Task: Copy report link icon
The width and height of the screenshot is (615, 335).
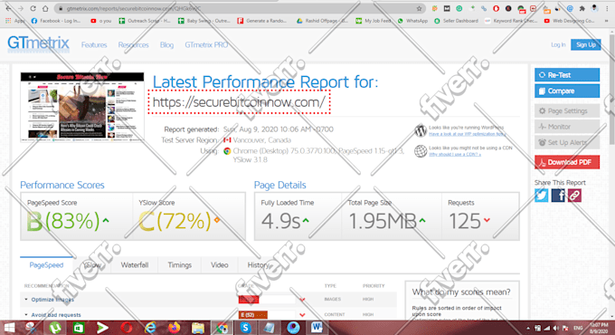Action: pyautogui.click(x=574, y=196)
